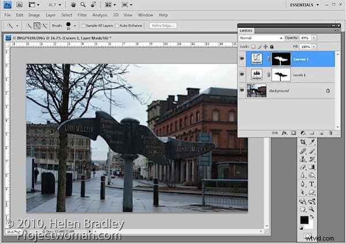
Task: Select the Pen tool
Action: pyautogui.click(x=303, y=184)
